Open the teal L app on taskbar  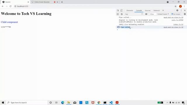tap(87, 102)
